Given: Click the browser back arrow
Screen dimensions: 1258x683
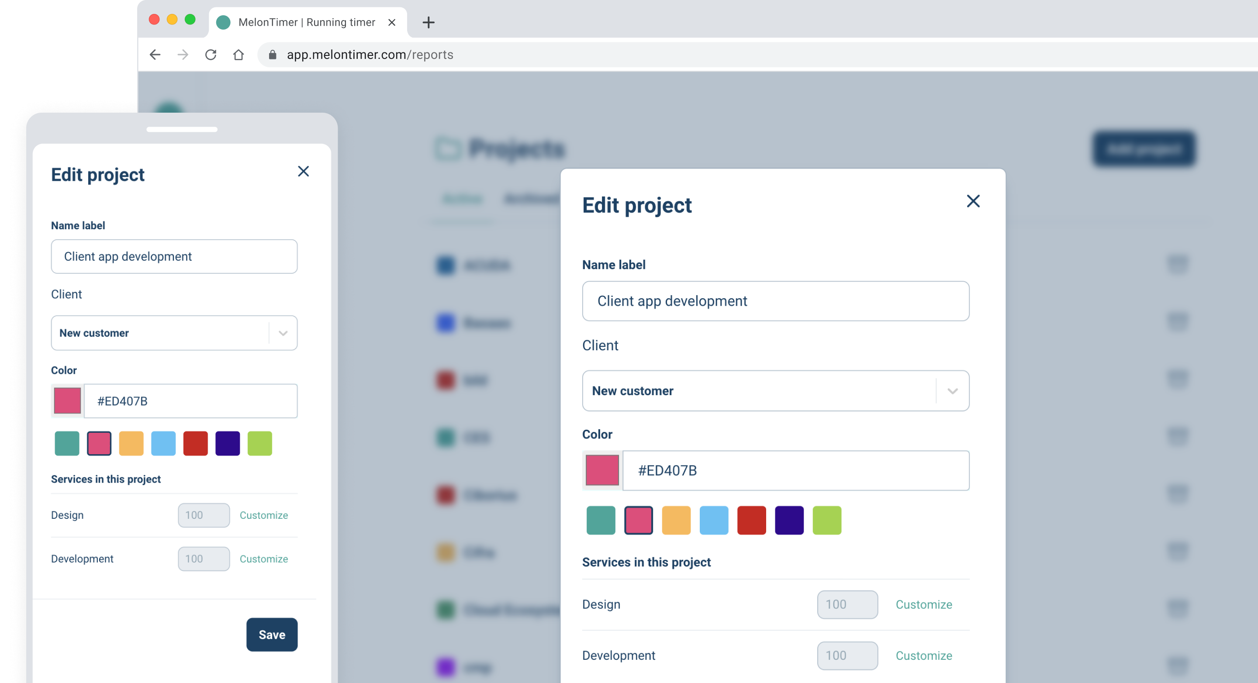Looking at the screenshot, I should pyautogui.click(x=155, y=55).
